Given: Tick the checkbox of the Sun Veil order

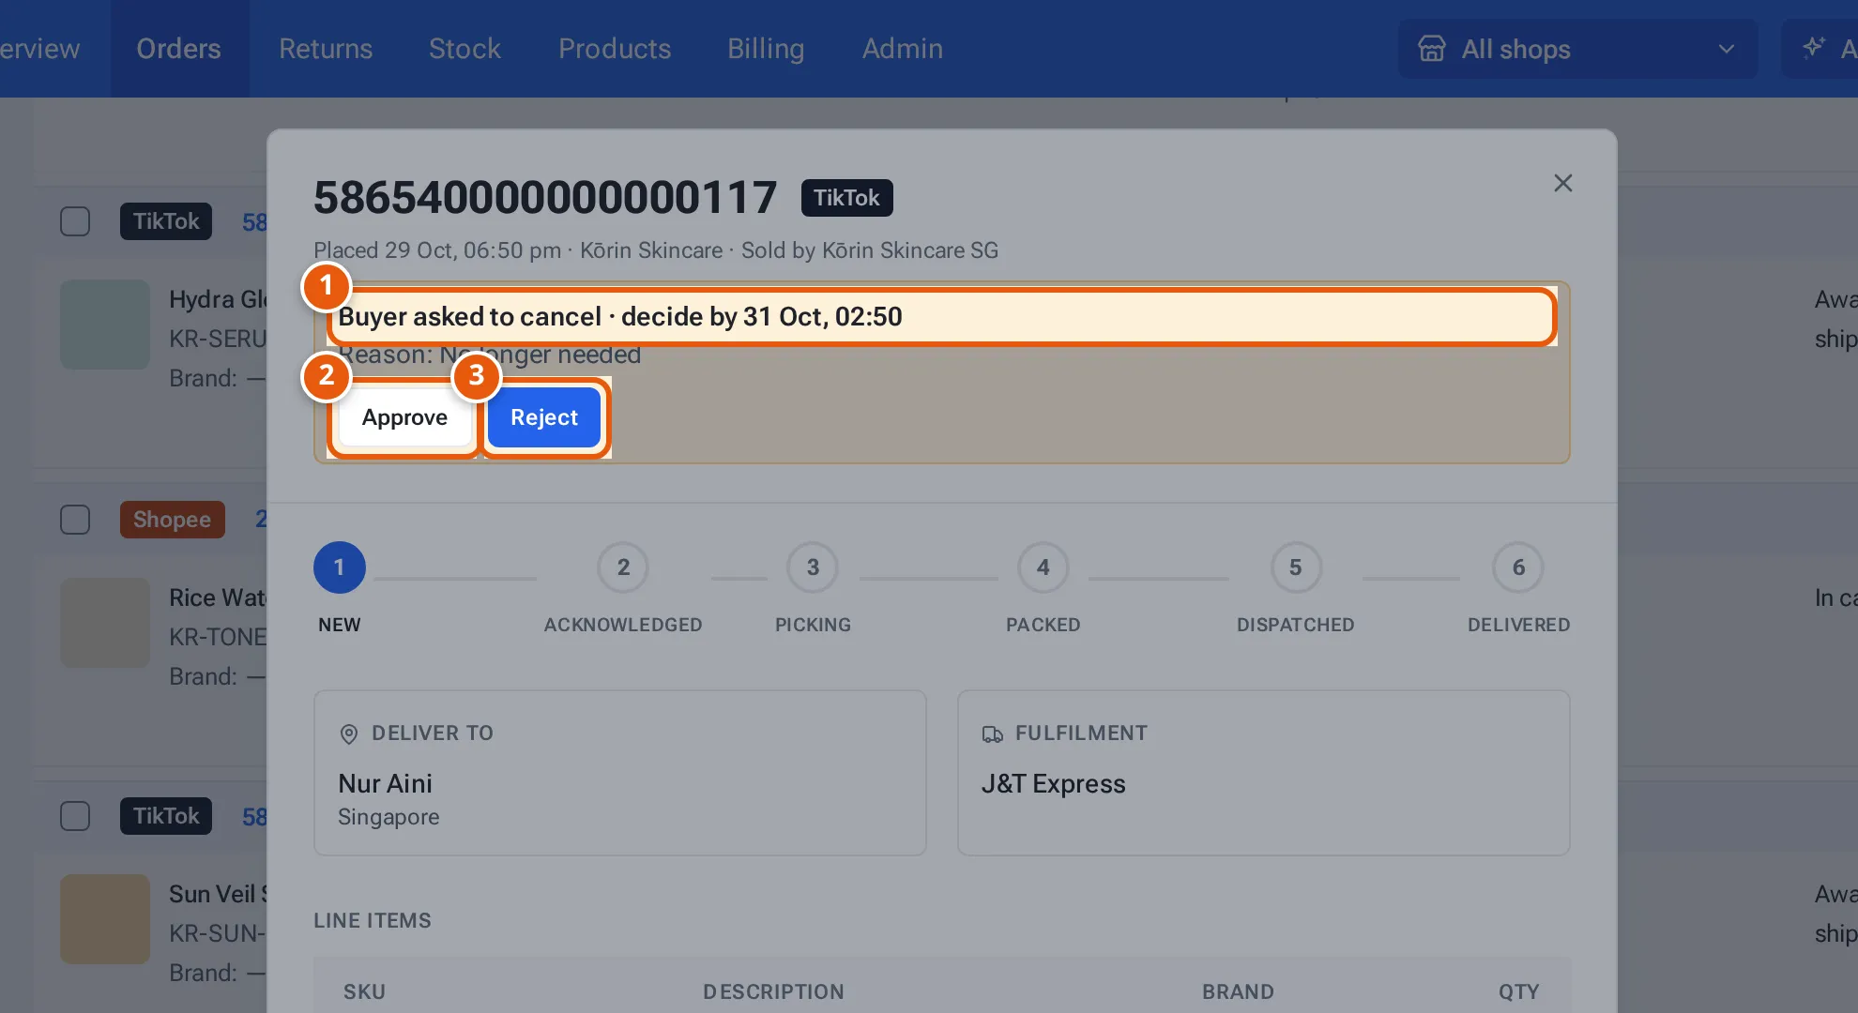Looking at the screenshot, I should tap(75, 816).
